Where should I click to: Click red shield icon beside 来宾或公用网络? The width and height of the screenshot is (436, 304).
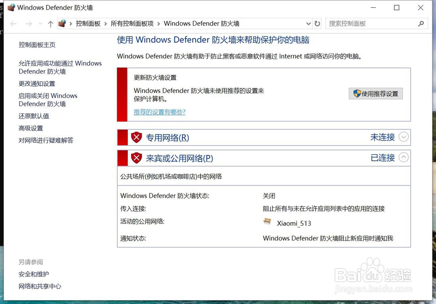click(x=136, y=158)
